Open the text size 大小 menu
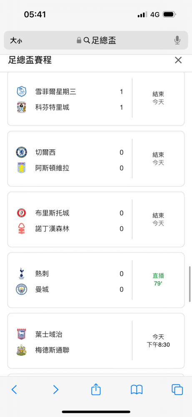 tap(16, 40)
